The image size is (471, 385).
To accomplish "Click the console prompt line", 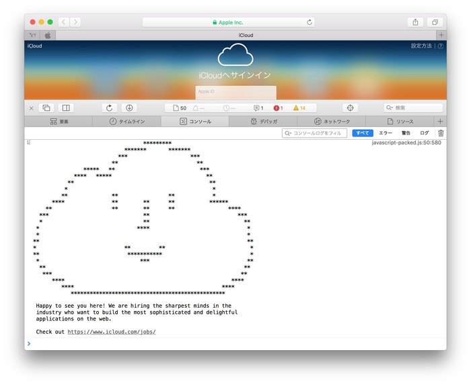I will pyautogui.click(x=235, y=343).
